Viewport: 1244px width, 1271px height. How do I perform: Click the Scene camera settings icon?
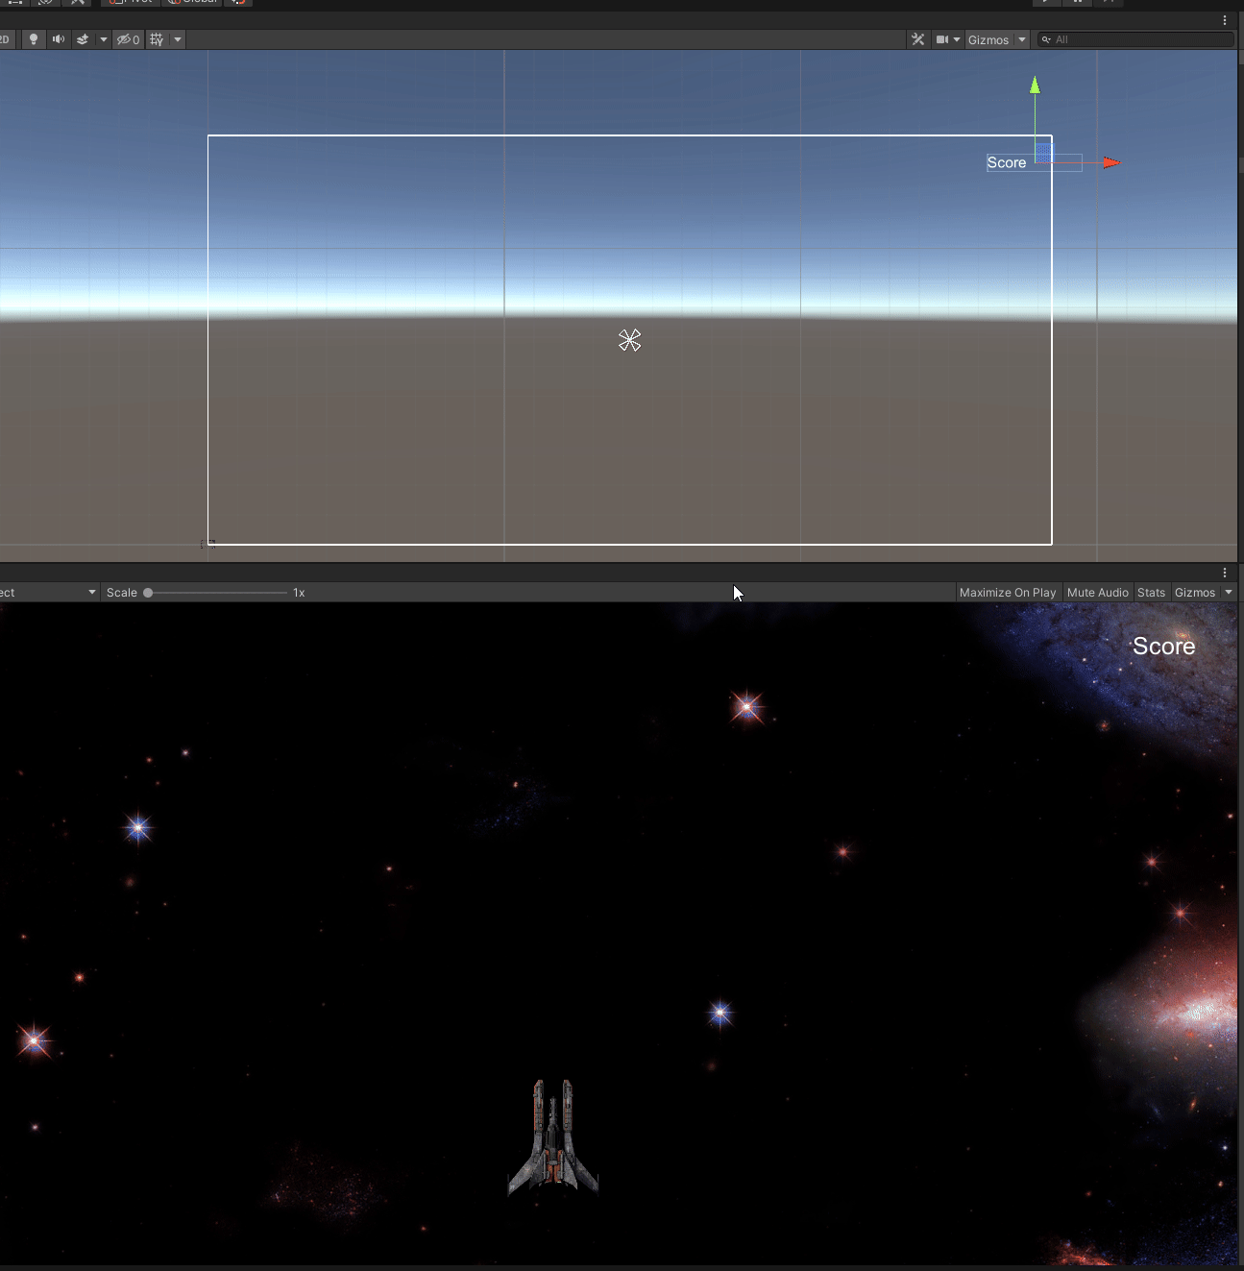(942, 39)
